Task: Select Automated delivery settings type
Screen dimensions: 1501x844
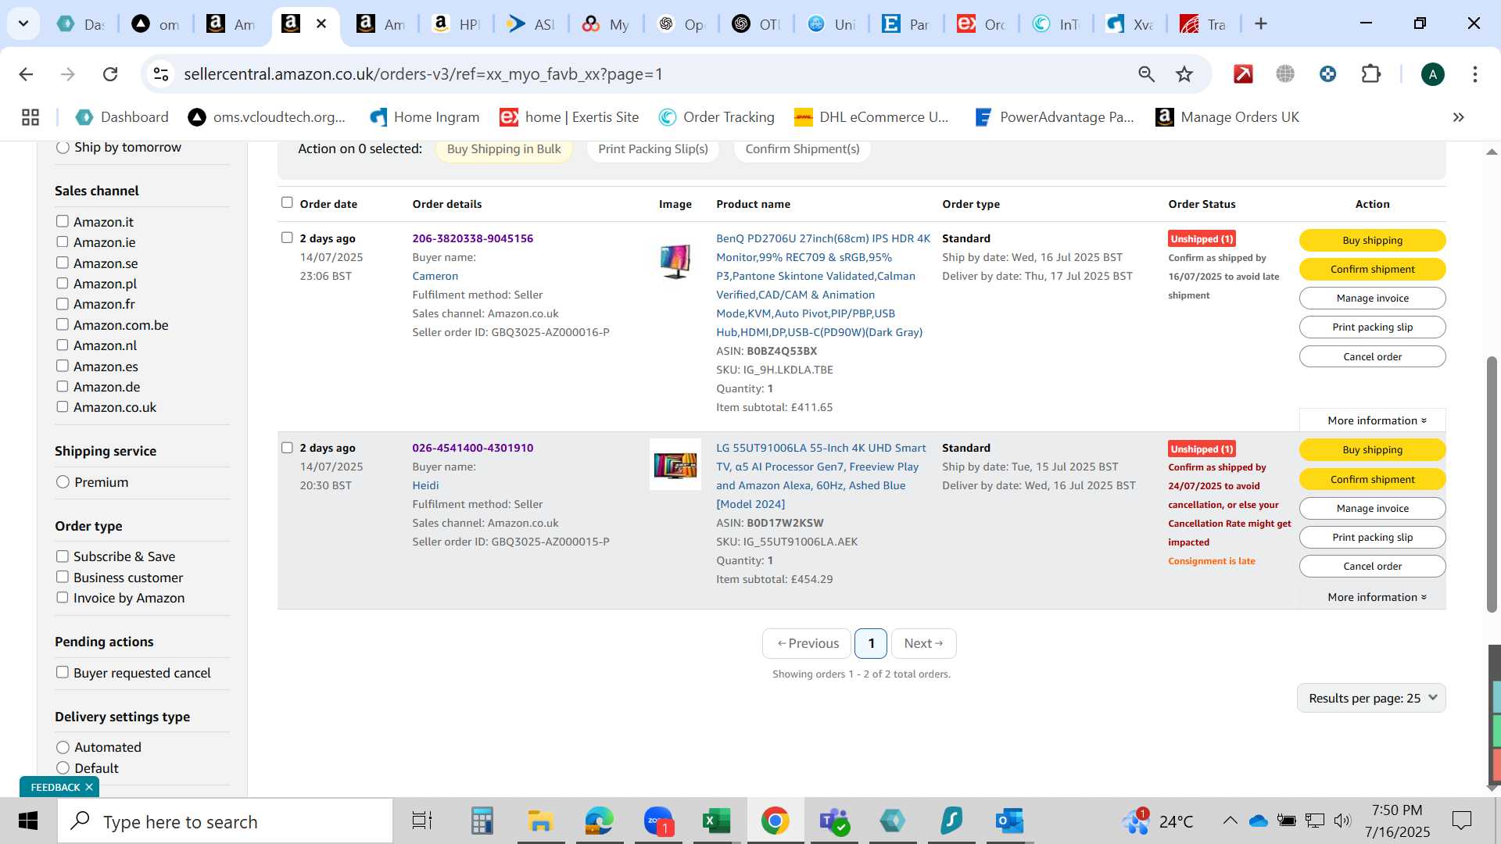Action: pyautogui.click(x=63, y=748)
